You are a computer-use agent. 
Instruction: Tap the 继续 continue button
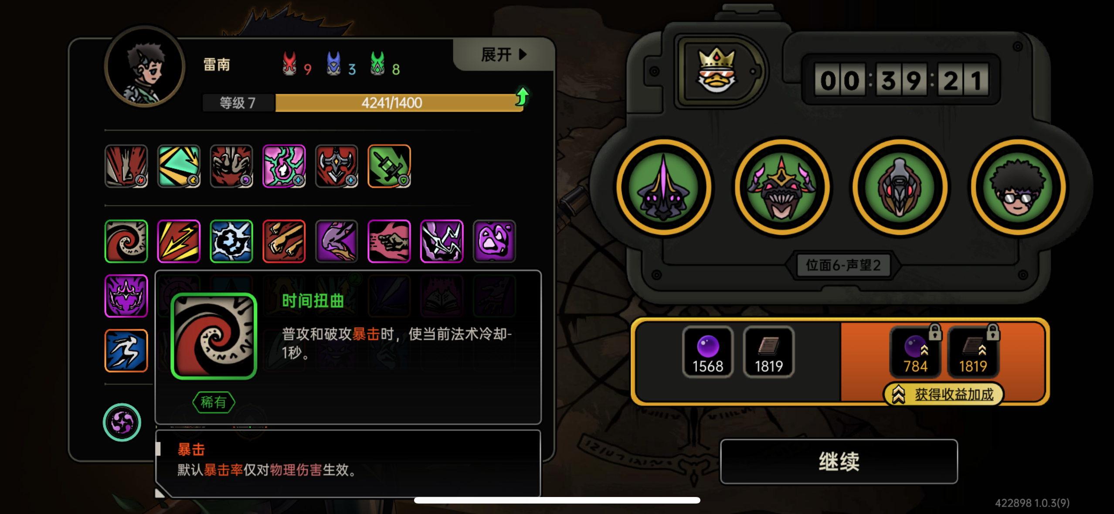(839, 461)
